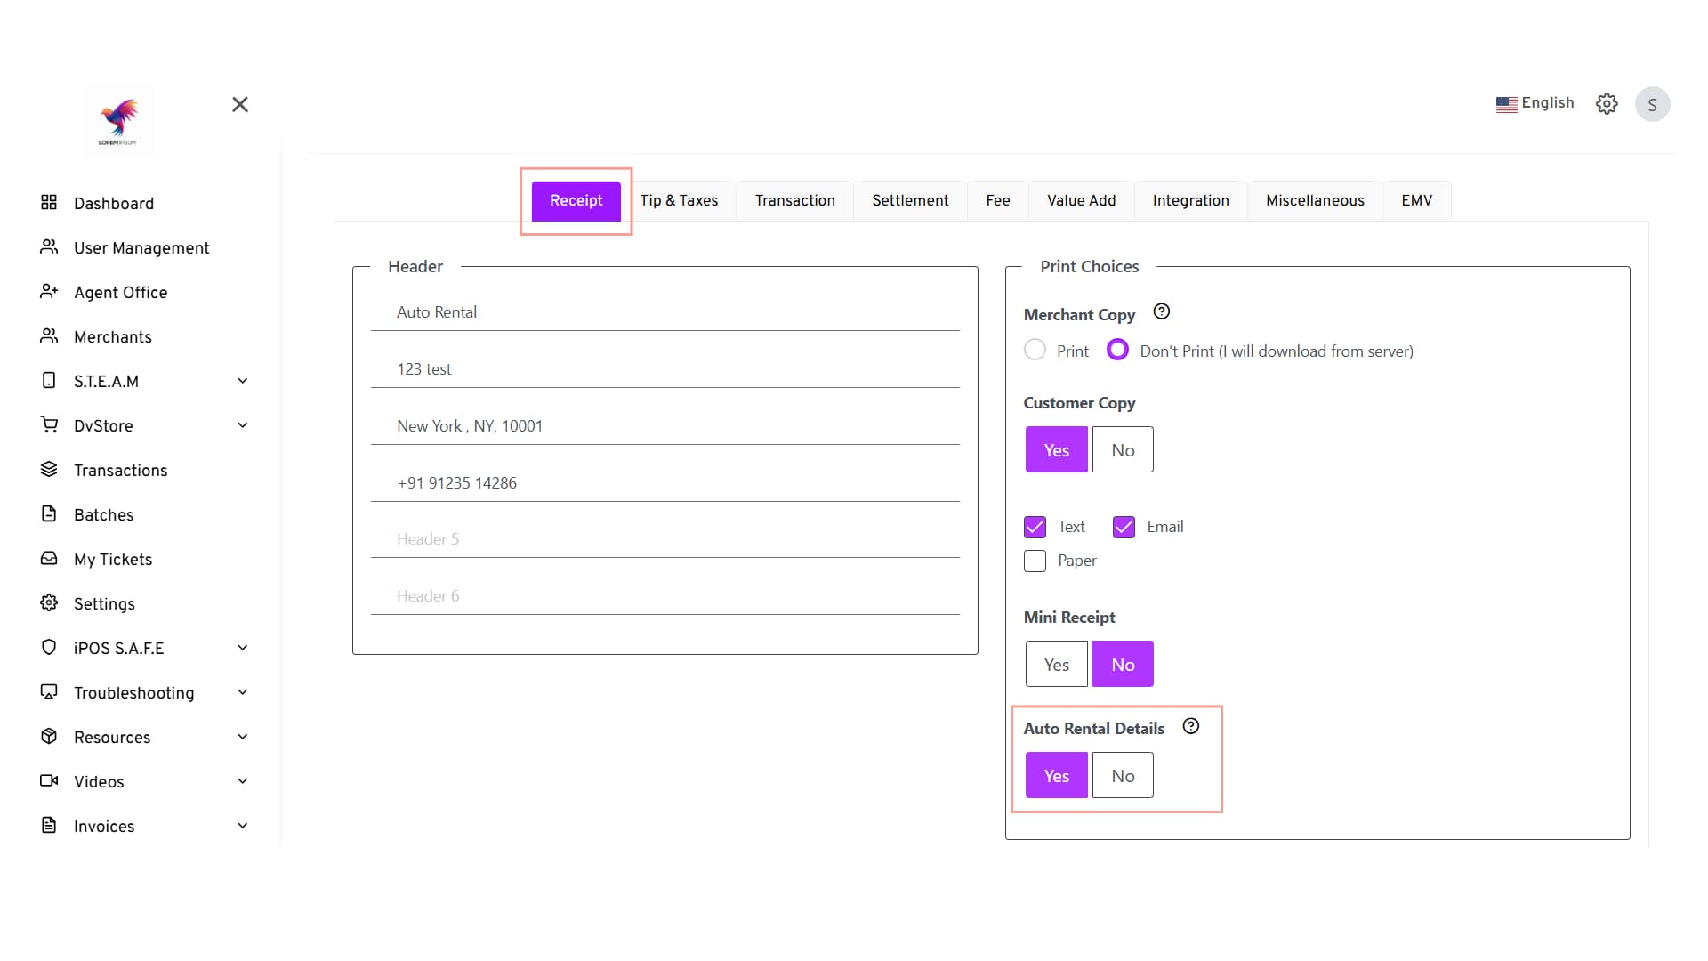Select the Don't Print radio option

point(1118,350)
